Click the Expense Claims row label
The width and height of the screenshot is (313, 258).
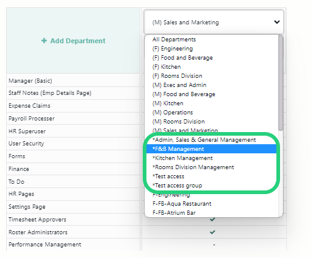coord(29,106)
